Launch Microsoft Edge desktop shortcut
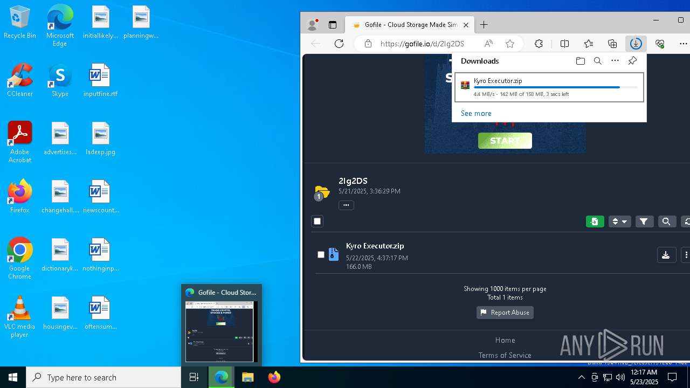Screen dimensions: 690x388 (60, 26)
